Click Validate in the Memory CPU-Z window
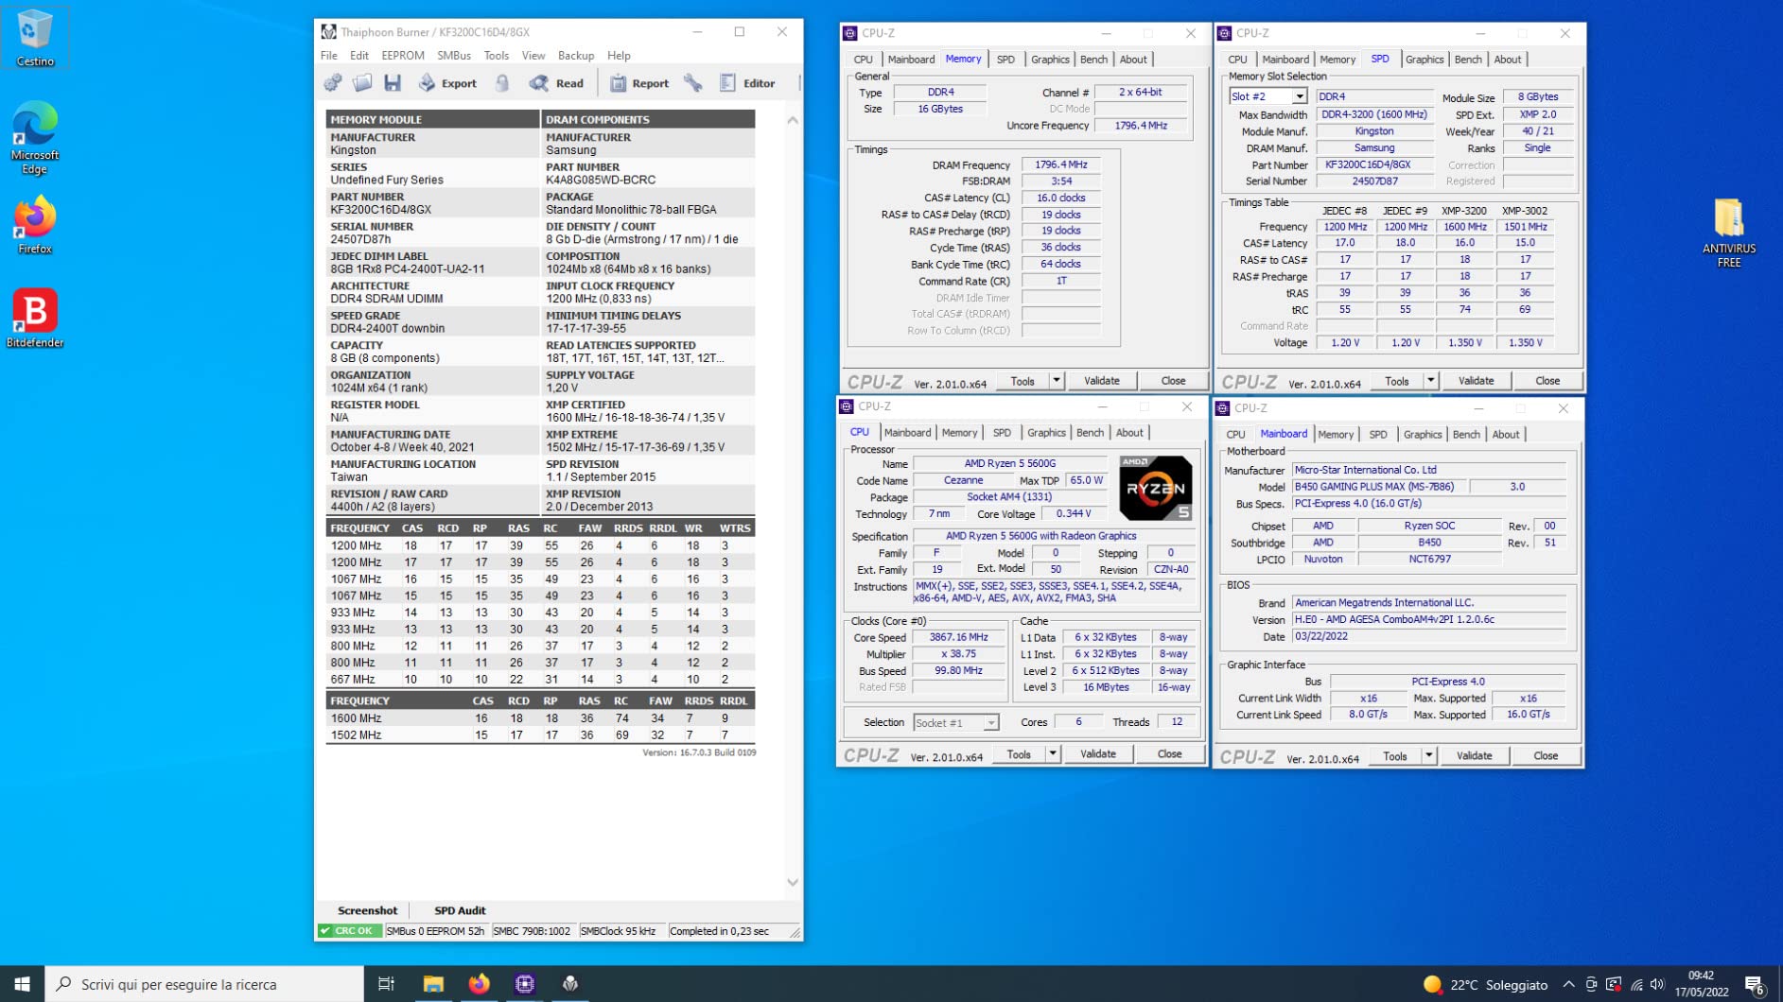1783x1002 pixels. (1101, 381)
